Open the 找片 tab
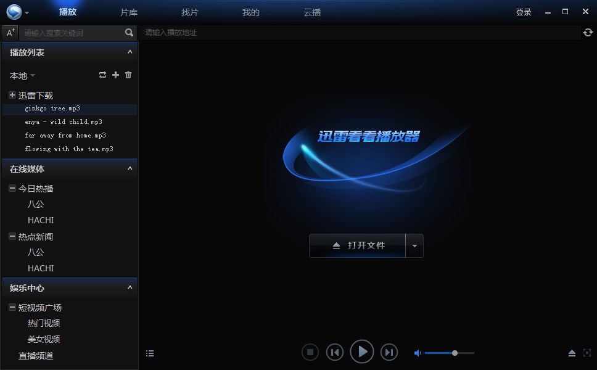This screenshot has height=370, width=597. [x=190, y=12]
